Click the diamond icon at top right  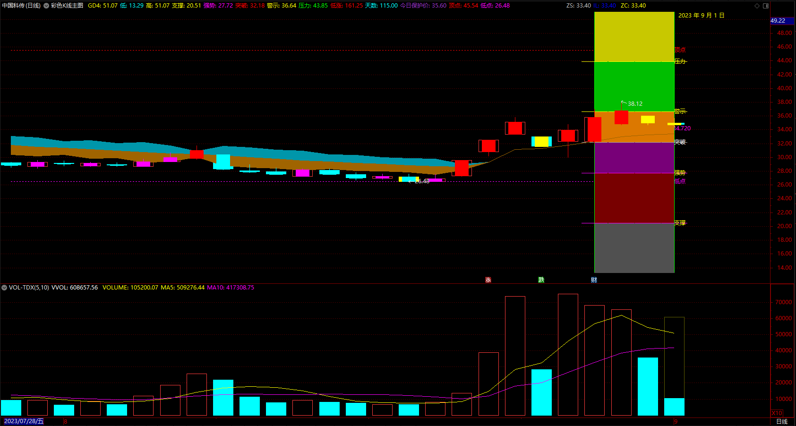(757, 6)
